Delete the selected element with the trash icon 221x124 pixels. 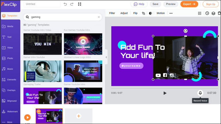coord(219,13)
